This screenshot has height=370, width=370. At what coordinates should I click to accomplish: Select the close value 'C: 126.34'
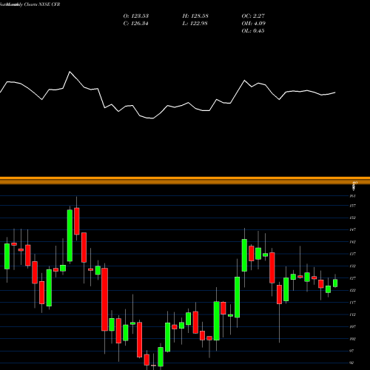pos(135,24)
